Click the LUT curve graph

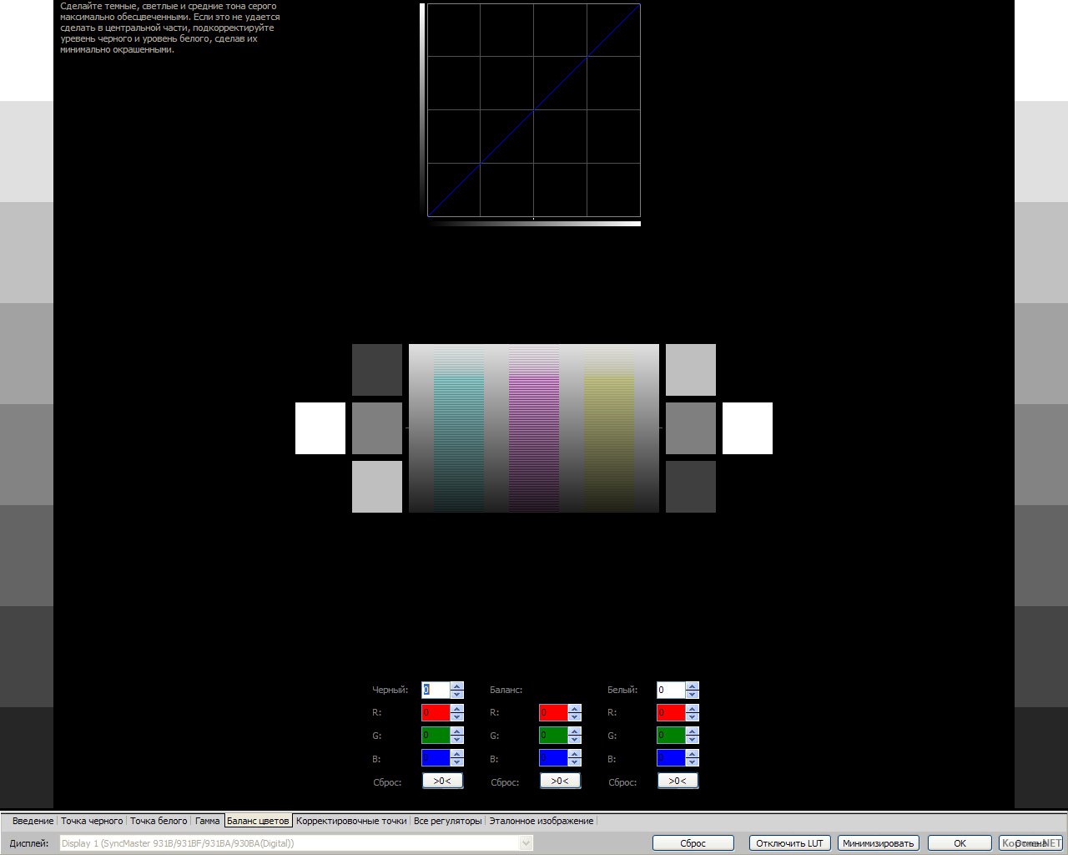pyautogui.click(x=534, y=110)
